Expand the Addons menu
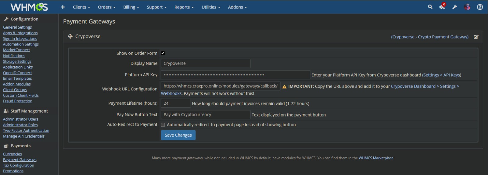The height and width of the screenshot is (175, 488). [x=237, y=7]
